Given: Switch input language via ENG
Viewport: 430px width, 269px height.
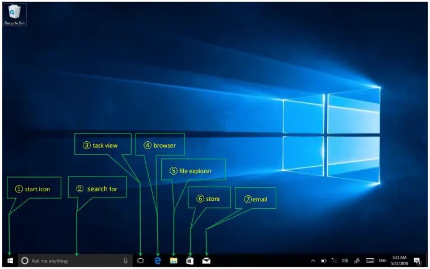Looking at the screenshot, I should pyautogui.click(x=382, y=260).
